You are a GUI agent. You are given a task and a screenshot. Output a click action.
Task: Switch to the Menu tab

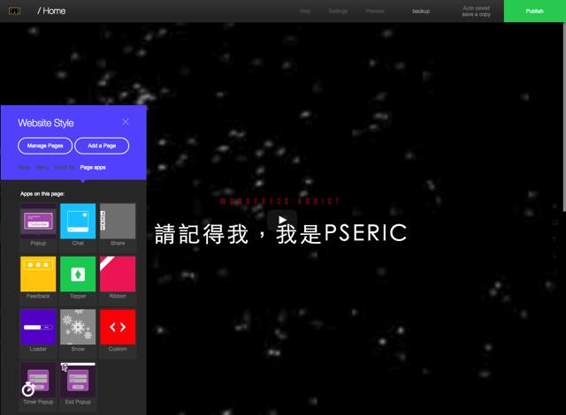tap(42, 167)
